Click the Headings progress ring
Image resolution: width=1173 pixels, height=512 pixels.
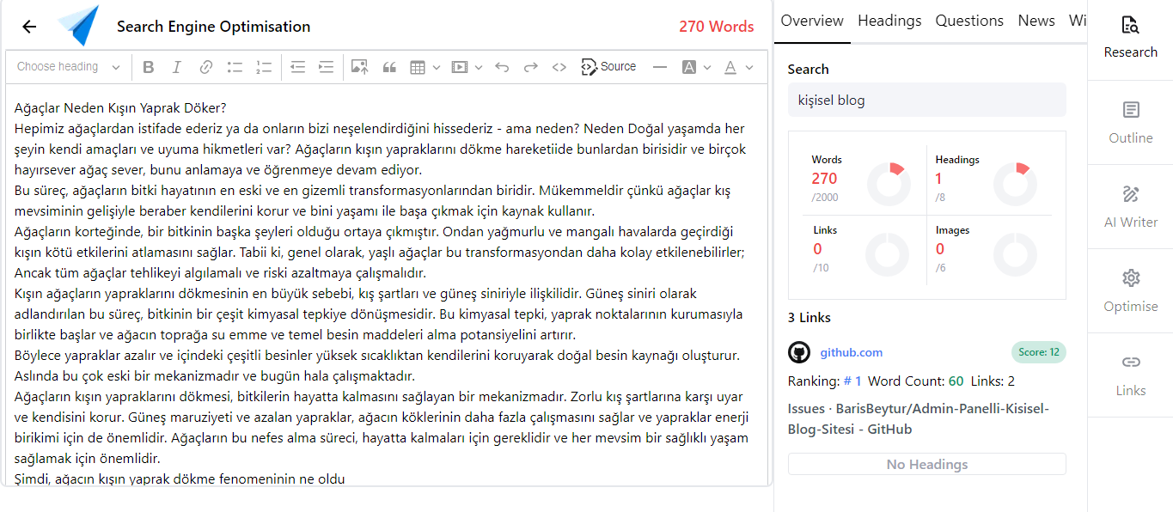click(x=1015, y=183)
